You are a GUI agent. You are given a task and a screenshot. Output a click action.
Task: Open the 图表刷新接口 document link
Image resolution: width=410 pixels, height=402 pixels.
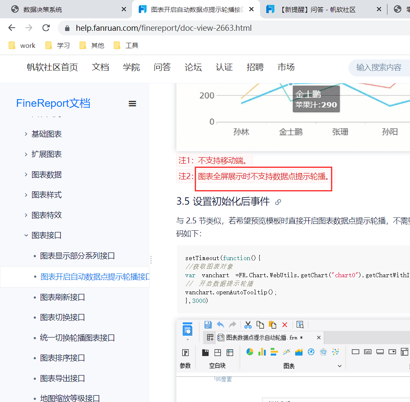[x=62, y=297]
